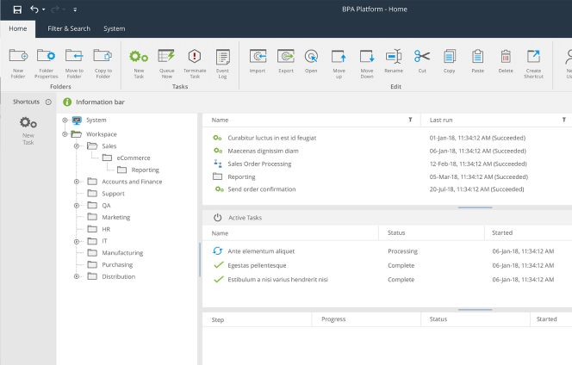Expand the Accounts and Finance folder
The height and width of the screenshot is (365, 572).
click(77, 182)
